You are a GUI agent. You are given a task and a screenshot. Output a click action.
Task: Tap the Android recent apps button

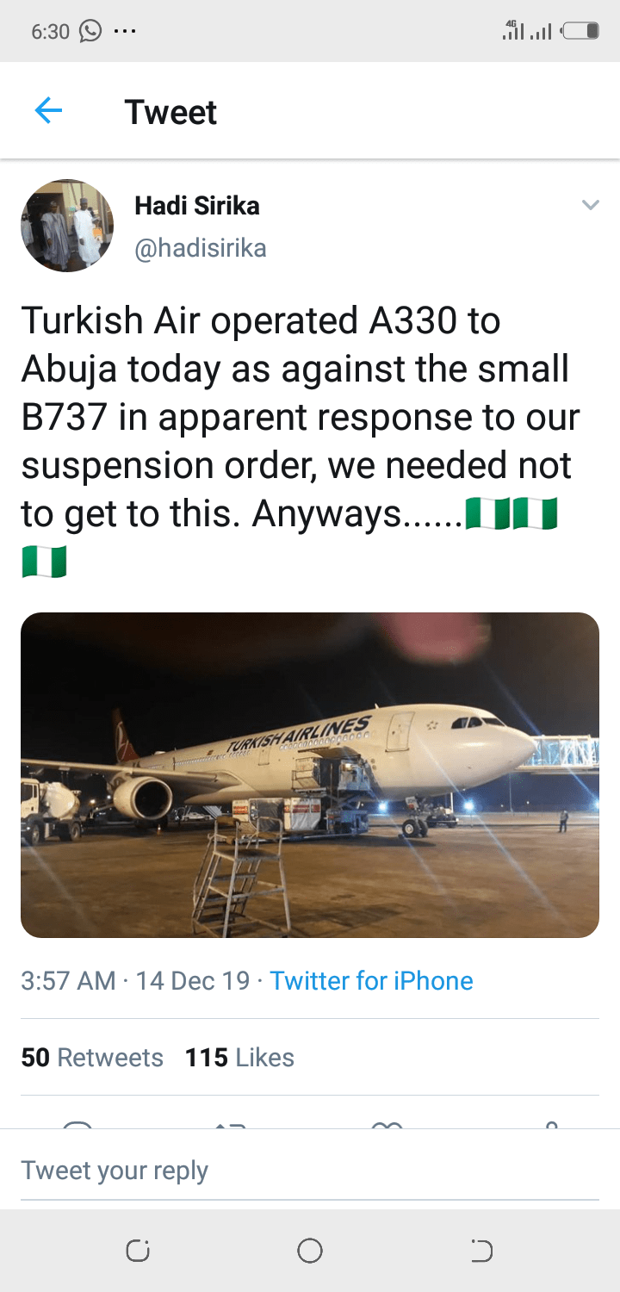tap(138, 1251)
